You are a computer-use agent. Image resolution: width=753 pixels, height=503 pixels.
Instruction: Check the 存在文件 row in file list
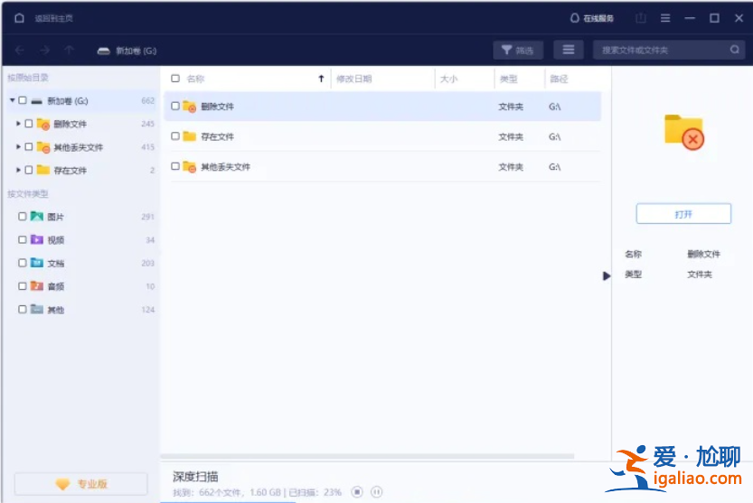[x=175, y=136]
